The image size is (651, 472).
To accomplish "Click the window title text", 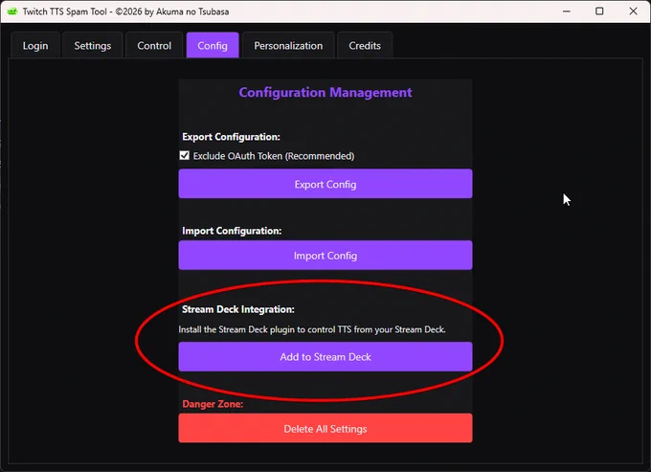I will click(x=125, y=11).
